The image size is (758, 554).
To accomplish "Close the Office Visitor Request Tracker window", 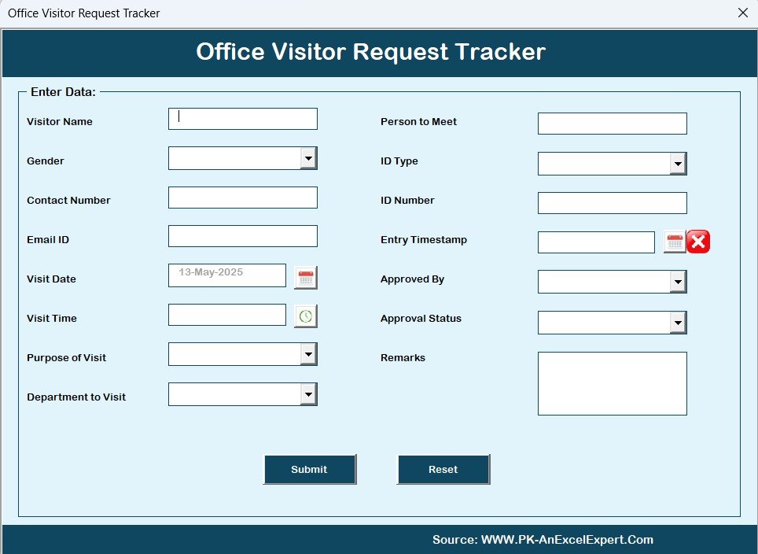I will [743, 13].
